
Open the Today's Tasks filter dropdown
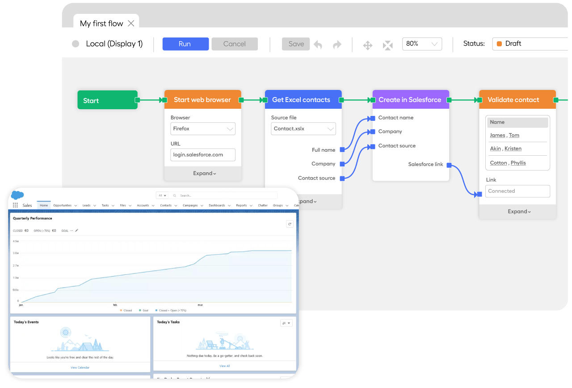(x=286, y=323)
